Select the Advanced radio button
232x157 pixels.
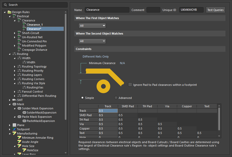point(116,98)
